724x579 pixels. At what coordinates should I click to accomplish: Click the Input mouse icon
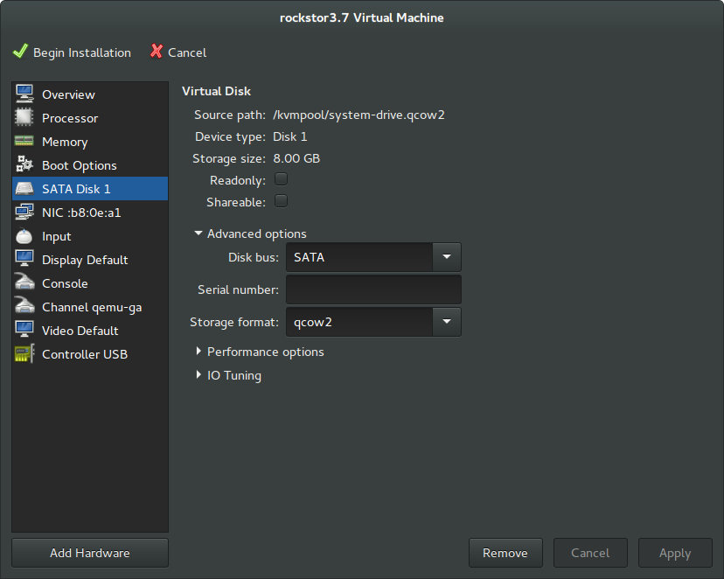point(24,236)
